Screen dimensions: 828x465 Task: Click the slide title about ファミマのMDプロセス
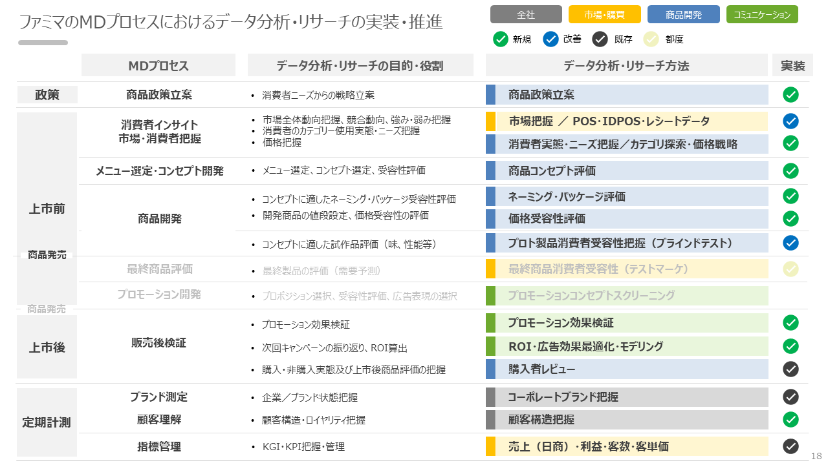click(x=231, y=23)
